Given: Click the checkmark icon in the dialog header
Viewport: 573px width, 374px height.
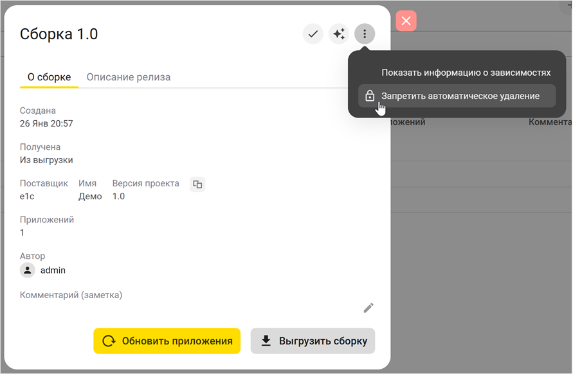Looking at the screenshot, I should [x=313, y=33].
